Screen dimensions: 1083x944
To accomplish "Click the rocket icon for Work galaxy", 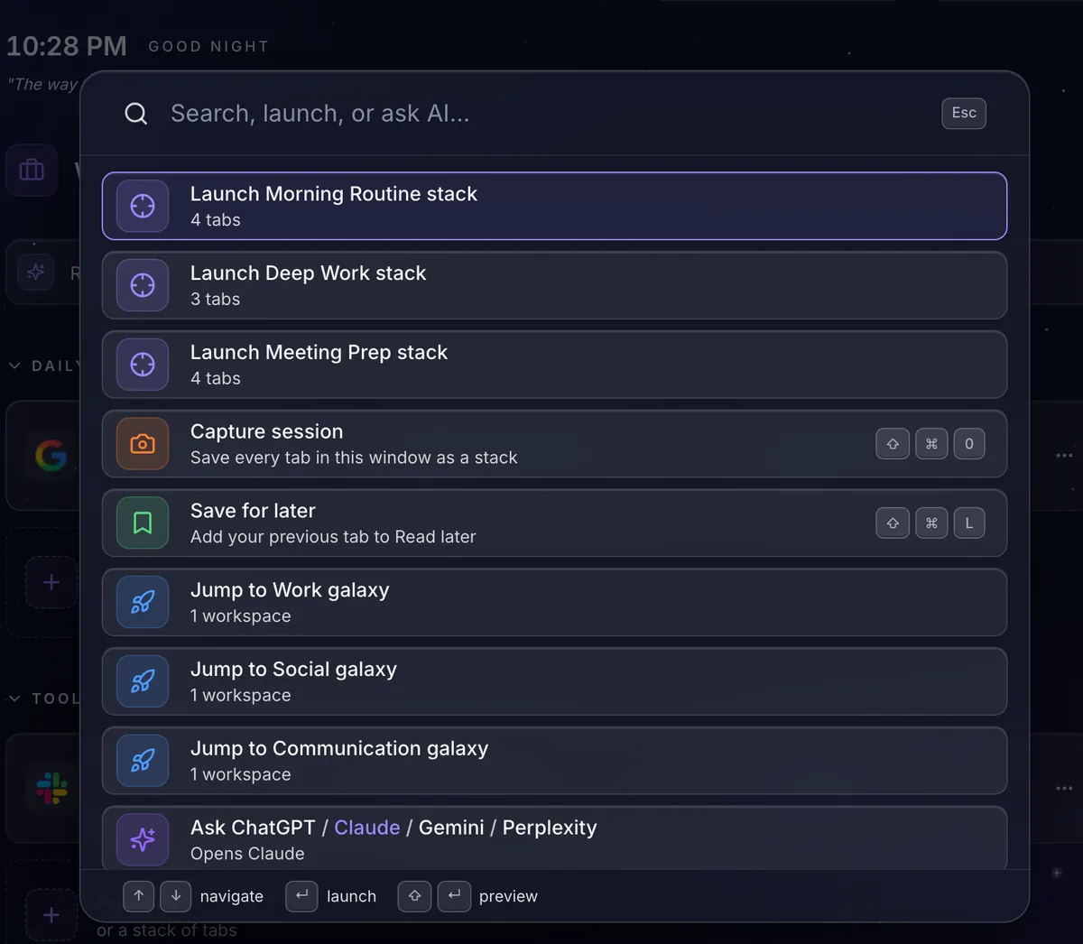I will pos(143,602).
